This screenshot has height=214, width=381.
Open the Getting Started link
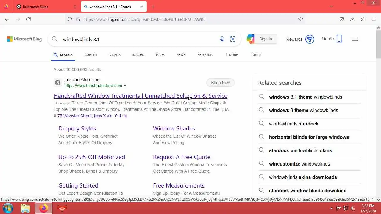pyautogui.click(x=78, y=185)
